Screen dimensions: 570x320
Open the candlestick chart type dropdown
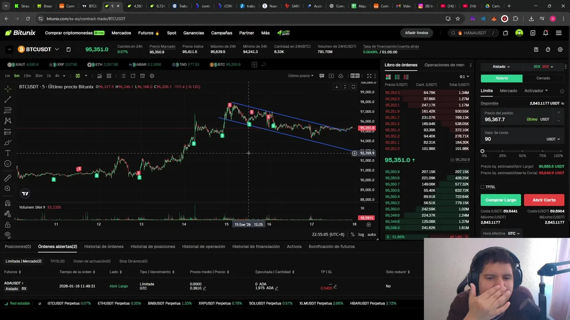pyautogui.click(x=86, y=76)
